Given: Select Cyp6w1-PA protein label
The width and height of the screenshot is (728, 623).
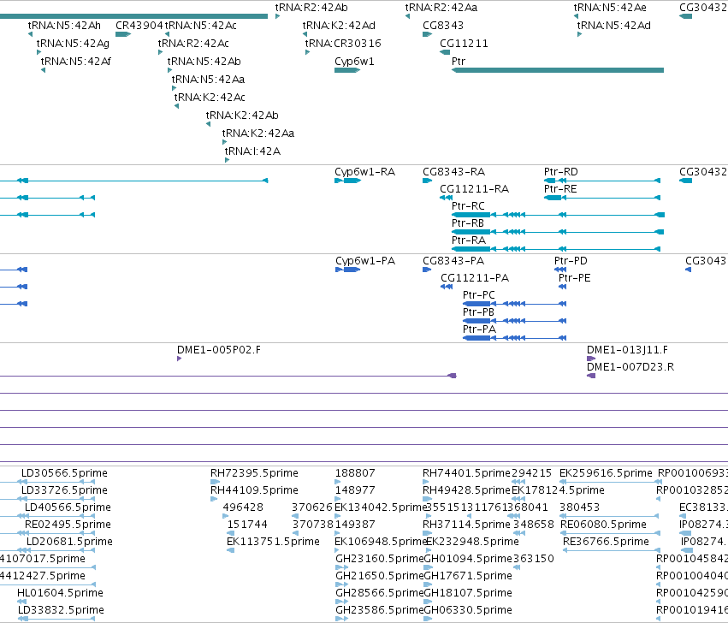Looking at the screenshot, I should click(365, 261).
